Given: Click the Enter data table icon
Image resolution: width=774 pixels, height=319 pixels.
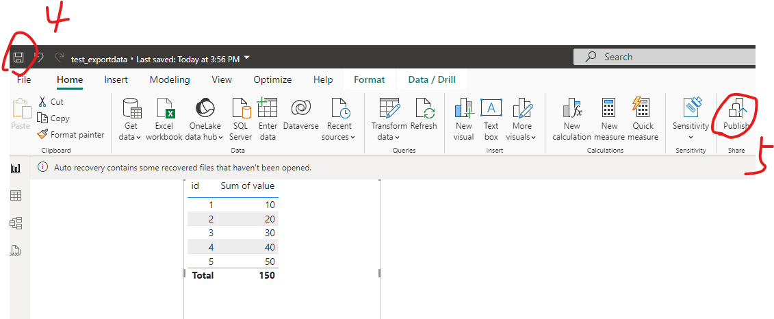Looking at the screenshot, I should [267, 107].
